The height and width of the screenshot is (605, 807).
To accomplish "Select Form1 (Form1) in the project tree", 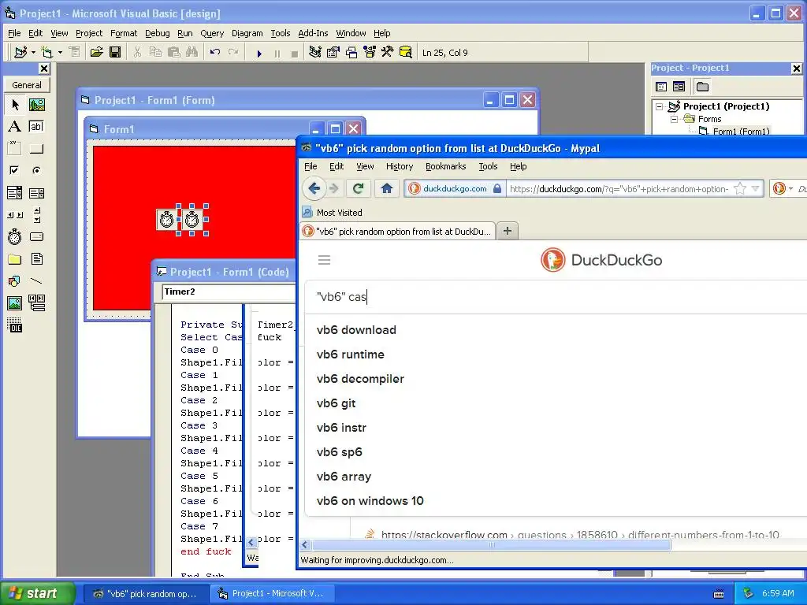I will 741,132.
